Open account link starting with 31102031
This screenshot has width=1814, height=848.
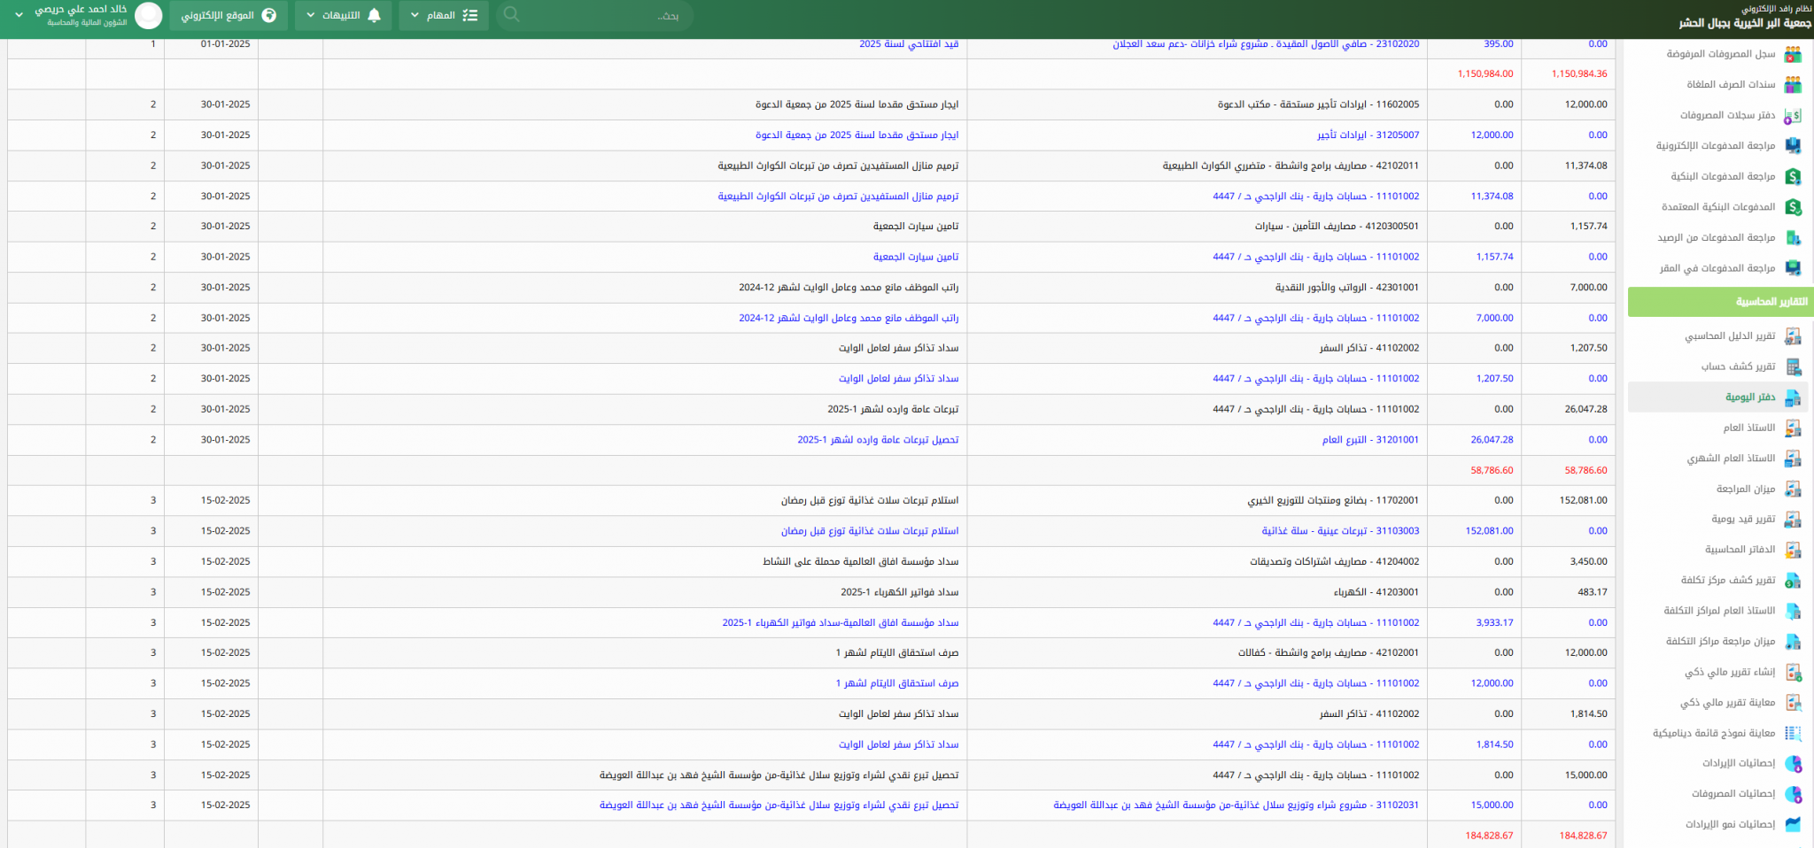point(1236,806)
